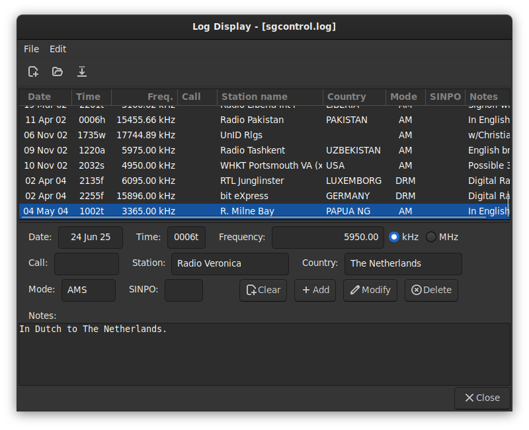This screenshot has height=430, width=529.
Task: Click the new log file icon
Action: [33, 71]
